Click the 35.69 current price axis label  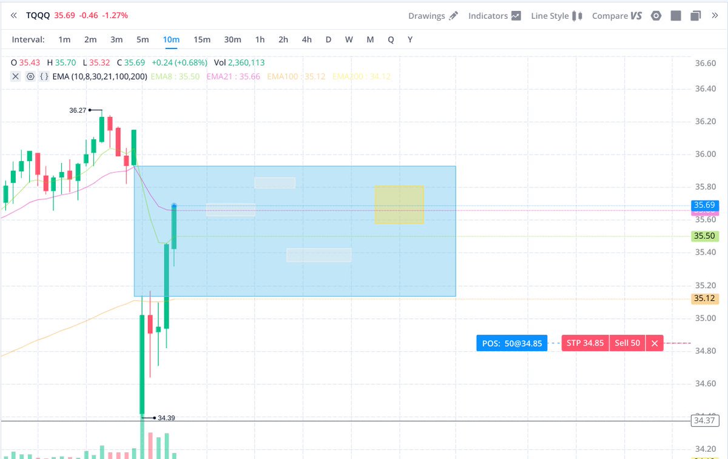(704, 205)
